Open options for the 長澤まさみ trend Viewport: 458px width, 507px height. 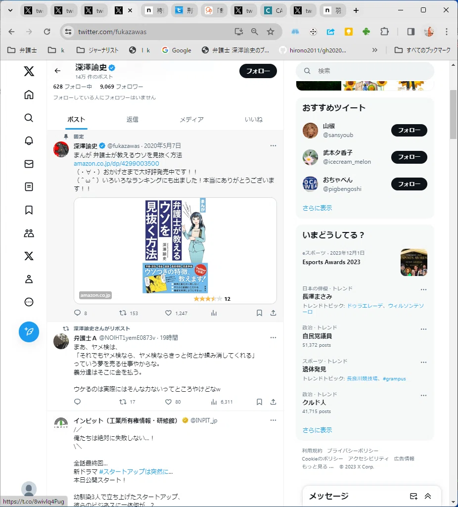point(423,290)
